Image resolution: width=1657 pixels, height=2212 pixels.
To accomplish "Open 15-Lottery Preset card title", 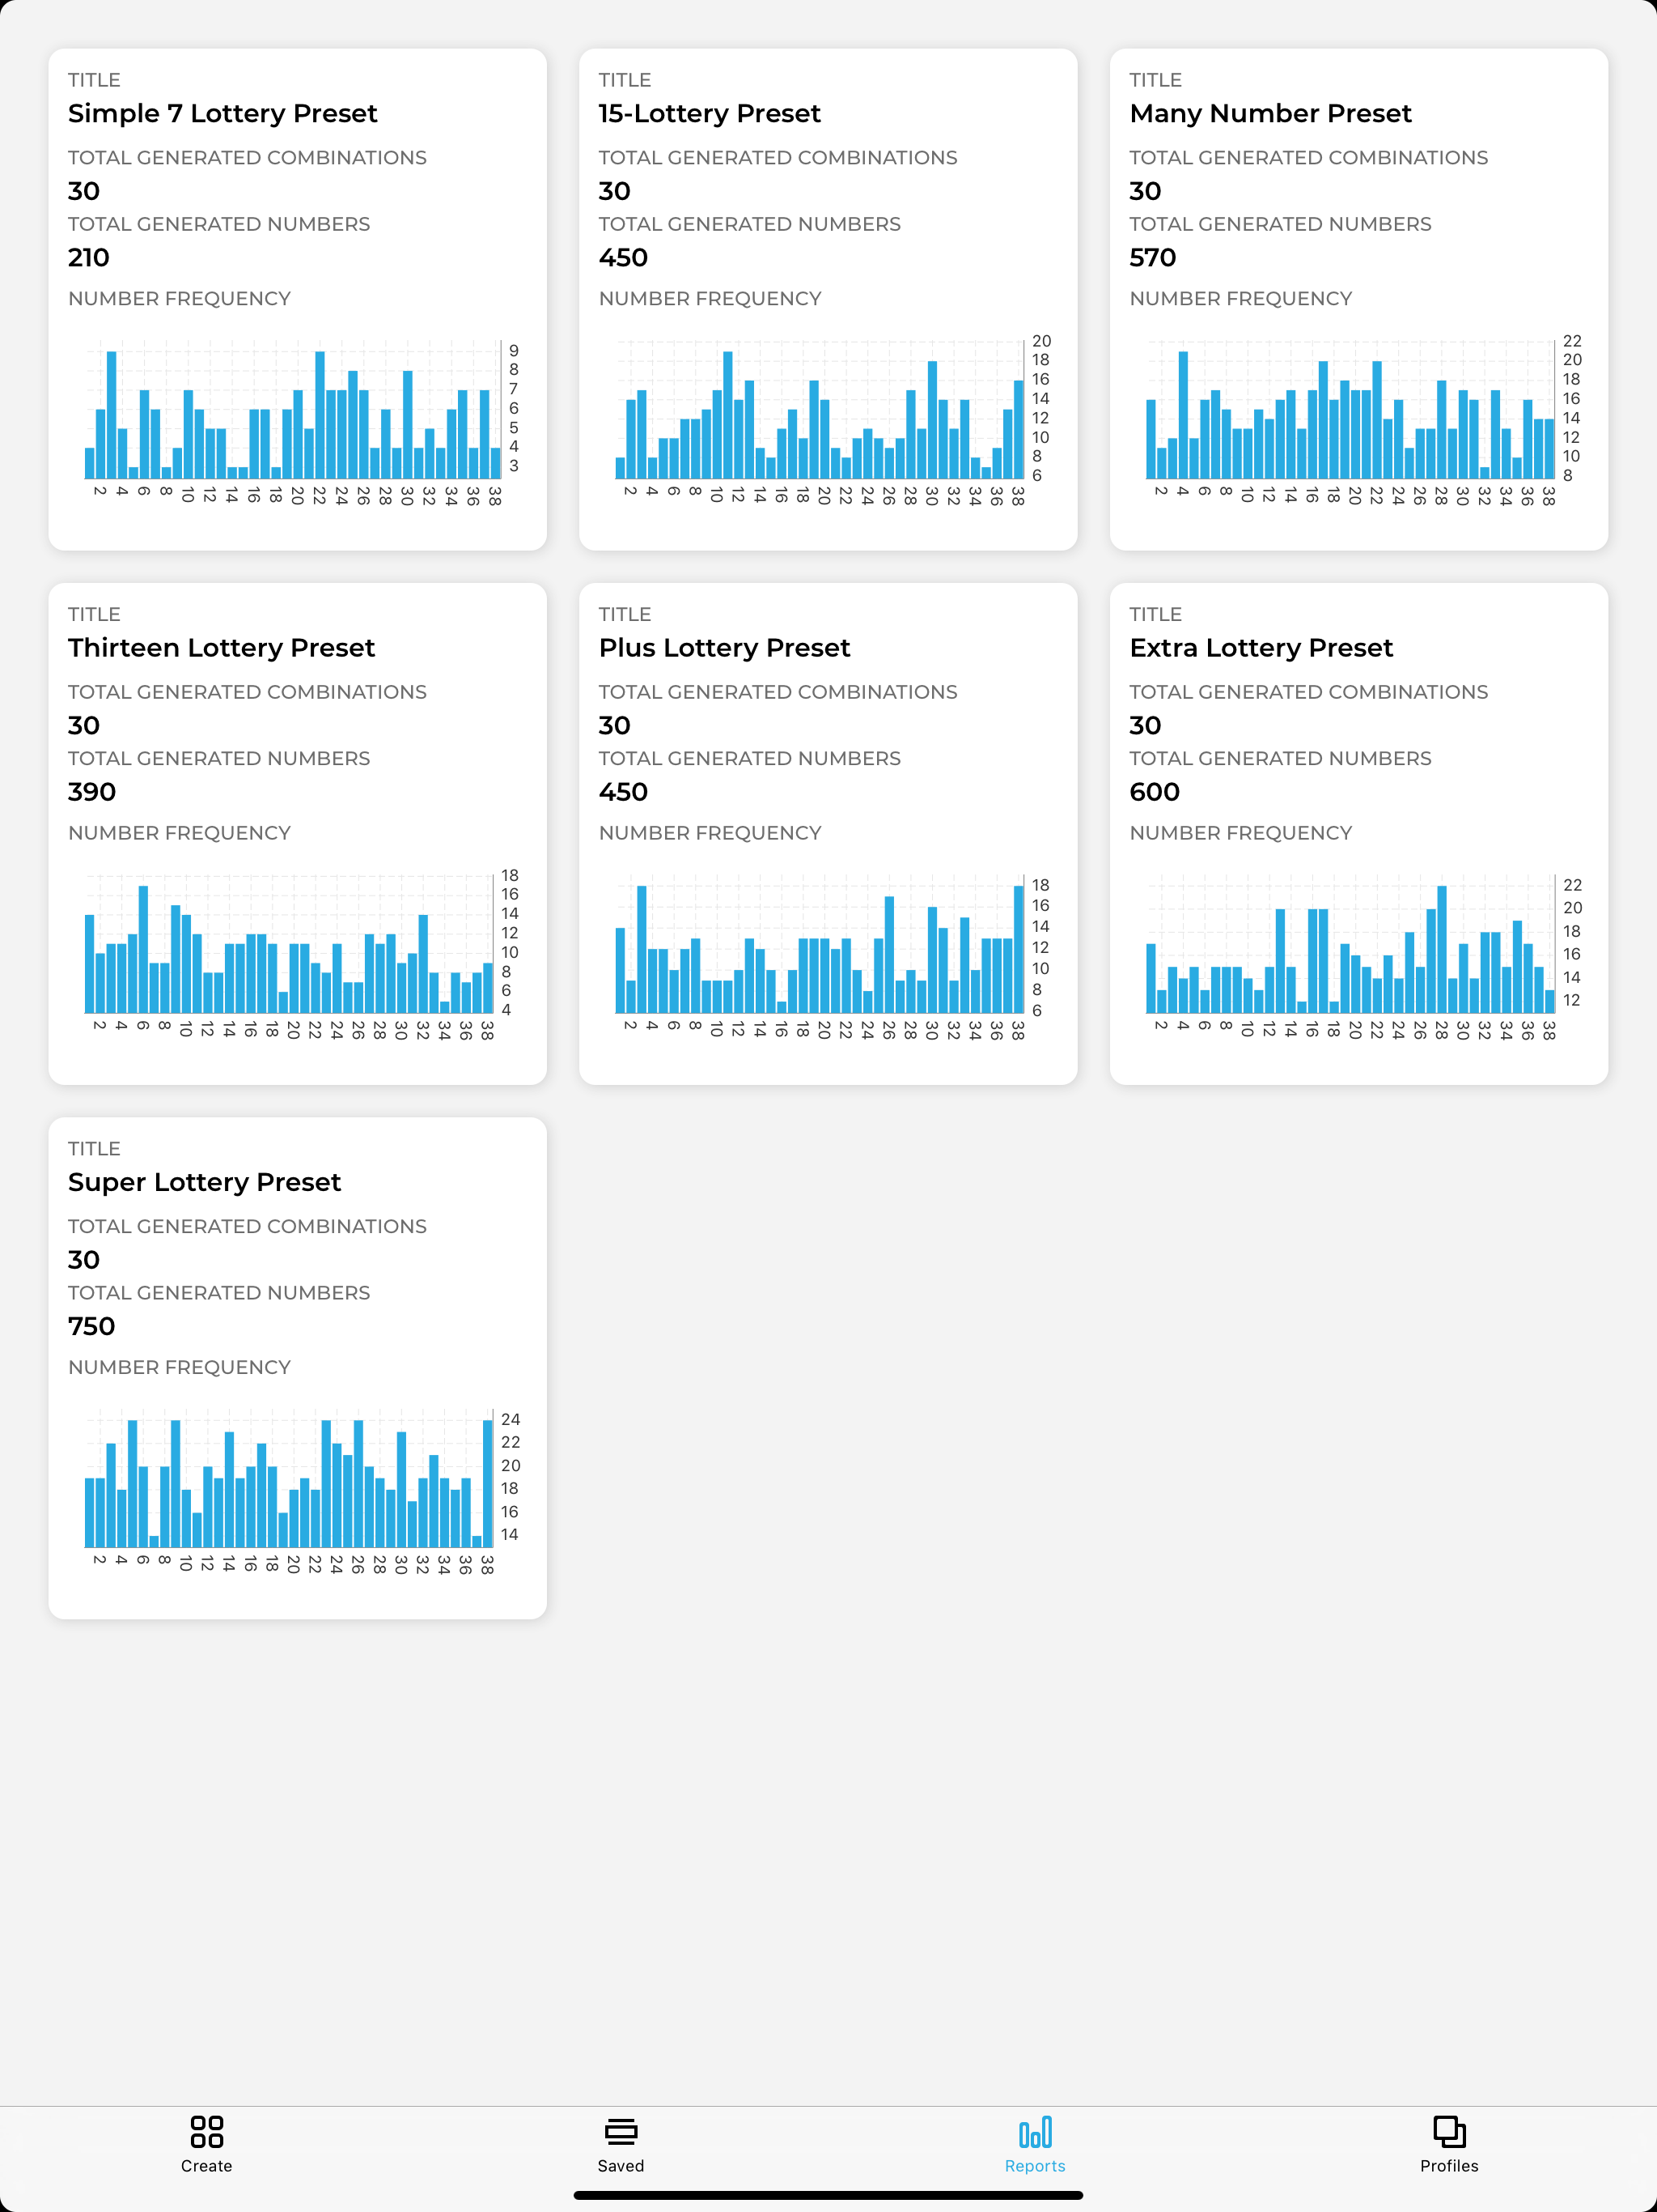I will coord(709,114).
